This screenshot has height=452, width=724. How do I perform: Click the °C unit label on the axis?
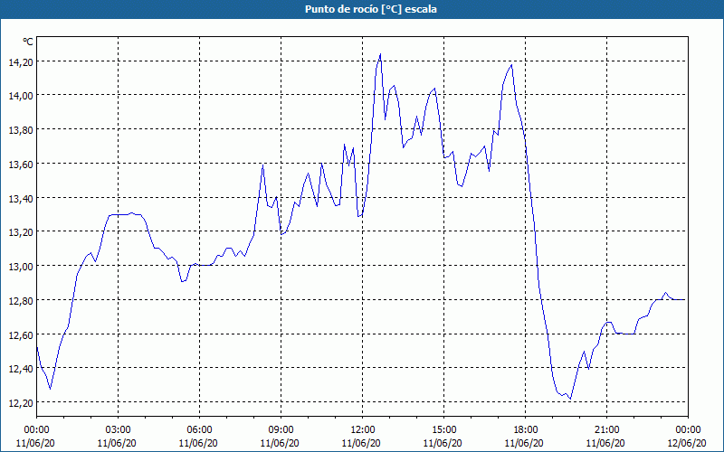click(28, 42)
